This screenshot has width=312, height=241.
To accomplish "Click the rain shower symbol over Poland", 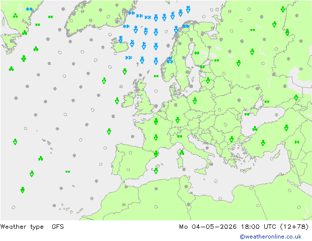I will coord(195,101).
